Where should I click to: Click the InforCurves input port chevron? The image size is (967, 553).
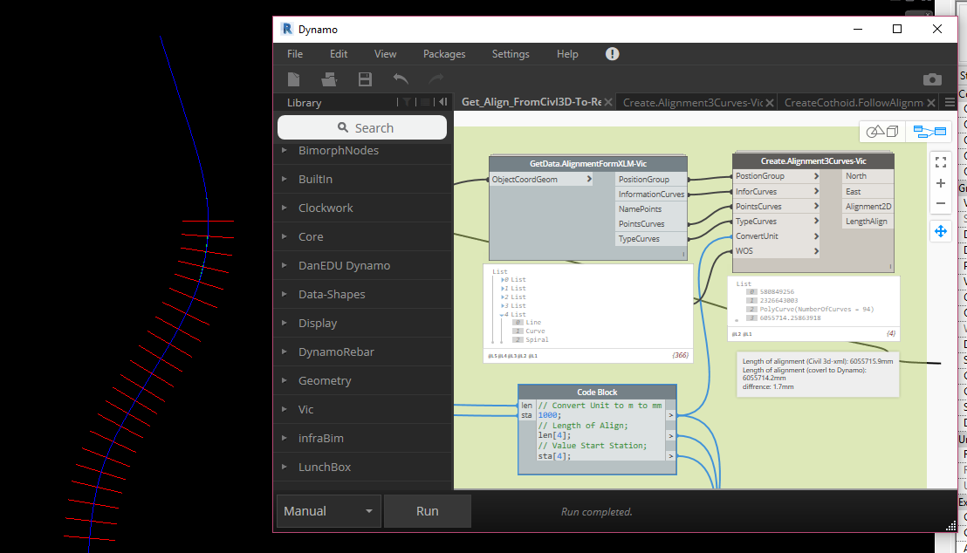pyautogui.click(x=816, y=192)
